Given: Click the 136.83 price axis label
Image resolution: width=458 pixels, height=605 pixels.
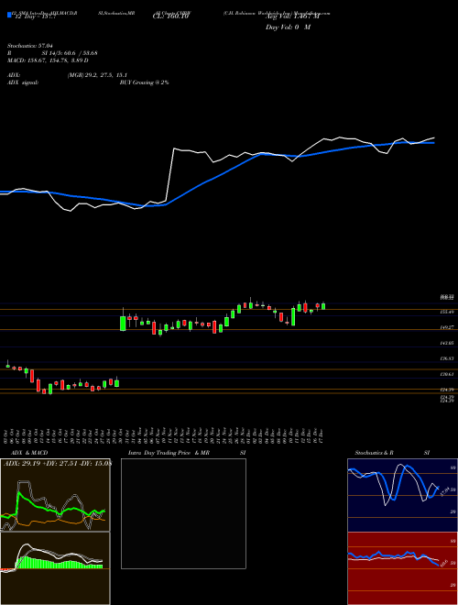Looking at the screenshot, I should pyautogui.click(x=447, y=358).
